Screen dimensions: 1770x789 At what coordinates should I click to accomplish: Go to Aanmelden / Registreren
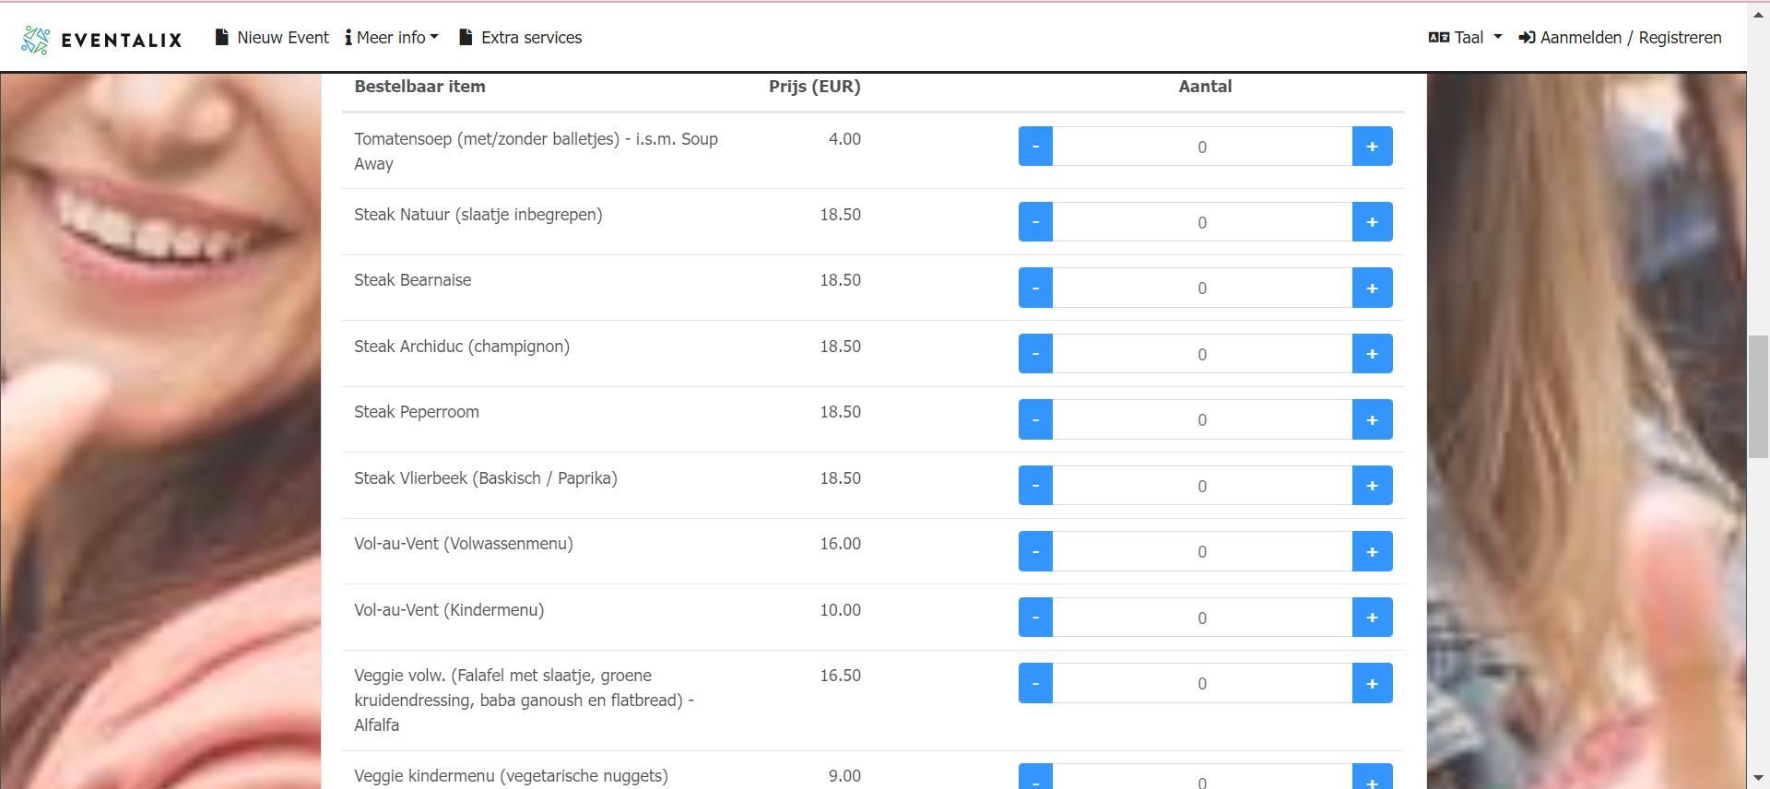point(1620,38)
